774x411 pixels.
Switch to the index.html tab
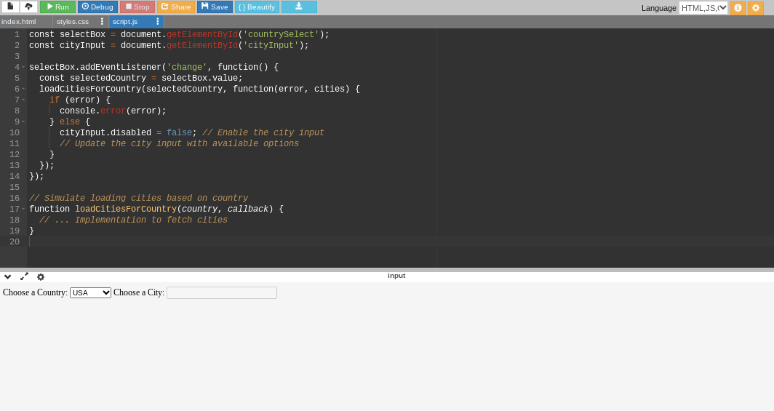pyautogui.click(x=19, y=22)
